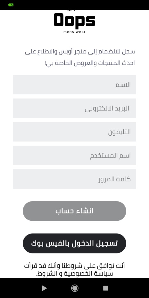Click the Oops logo
Image resolution: width=149 pixels, height=298 pixels.
(x=74, y=20)
